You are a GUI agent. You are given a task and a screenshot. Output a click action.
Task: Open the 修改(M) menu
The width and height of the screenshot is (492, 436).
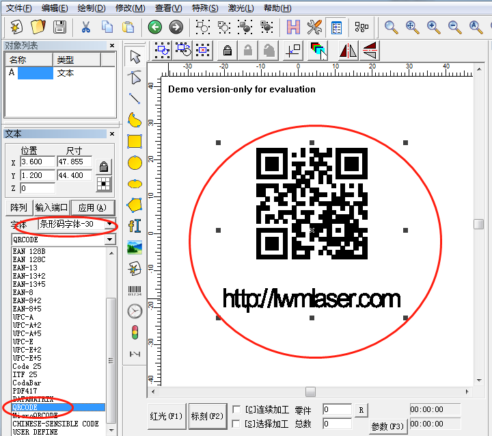pyautogui.click(x=131, y=8)
